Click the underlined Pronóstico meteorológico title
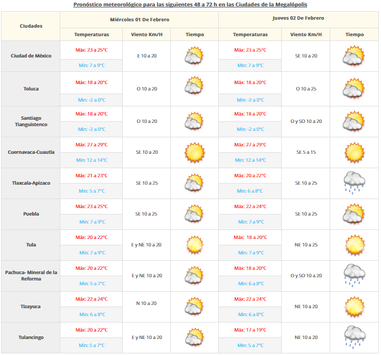The image size is (381, 355). [x=189, y=4]
